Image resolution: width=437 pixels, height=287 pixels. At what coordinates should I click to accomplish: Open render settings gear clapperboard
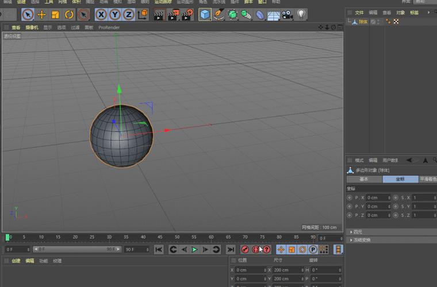187,15
